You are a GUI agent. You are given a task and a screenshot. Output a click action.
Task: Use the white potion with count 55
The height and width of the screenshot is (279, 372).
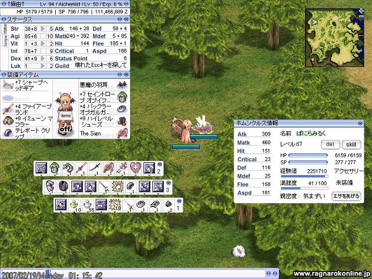(87, 205)
